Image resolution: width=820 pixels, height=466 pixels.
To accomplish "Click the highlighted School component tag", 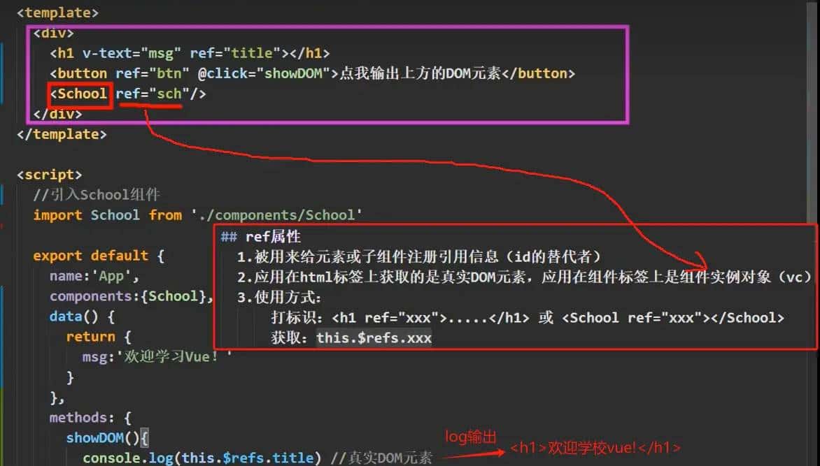I will pos(79,93).
